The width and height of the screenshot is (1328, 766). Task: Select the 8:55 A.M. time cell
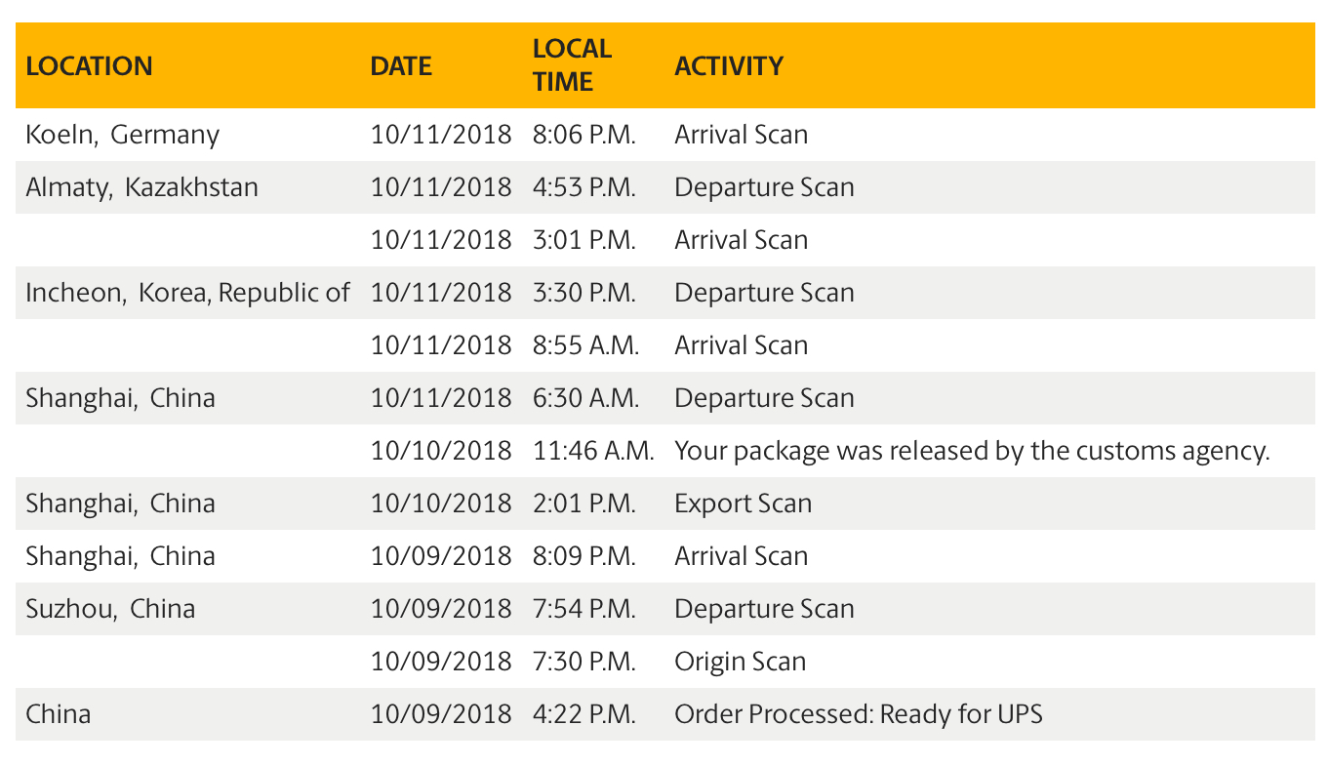tap(585, 344)
